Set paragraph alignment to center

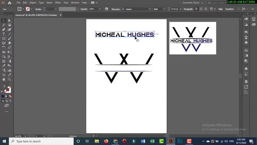[x=201, y=9]
